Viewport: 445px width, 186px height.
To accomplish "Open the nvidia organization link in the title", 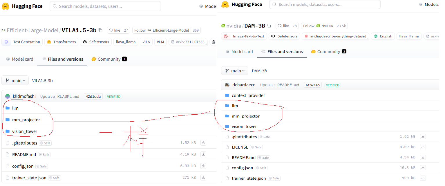I will click(x=234, y=26).
